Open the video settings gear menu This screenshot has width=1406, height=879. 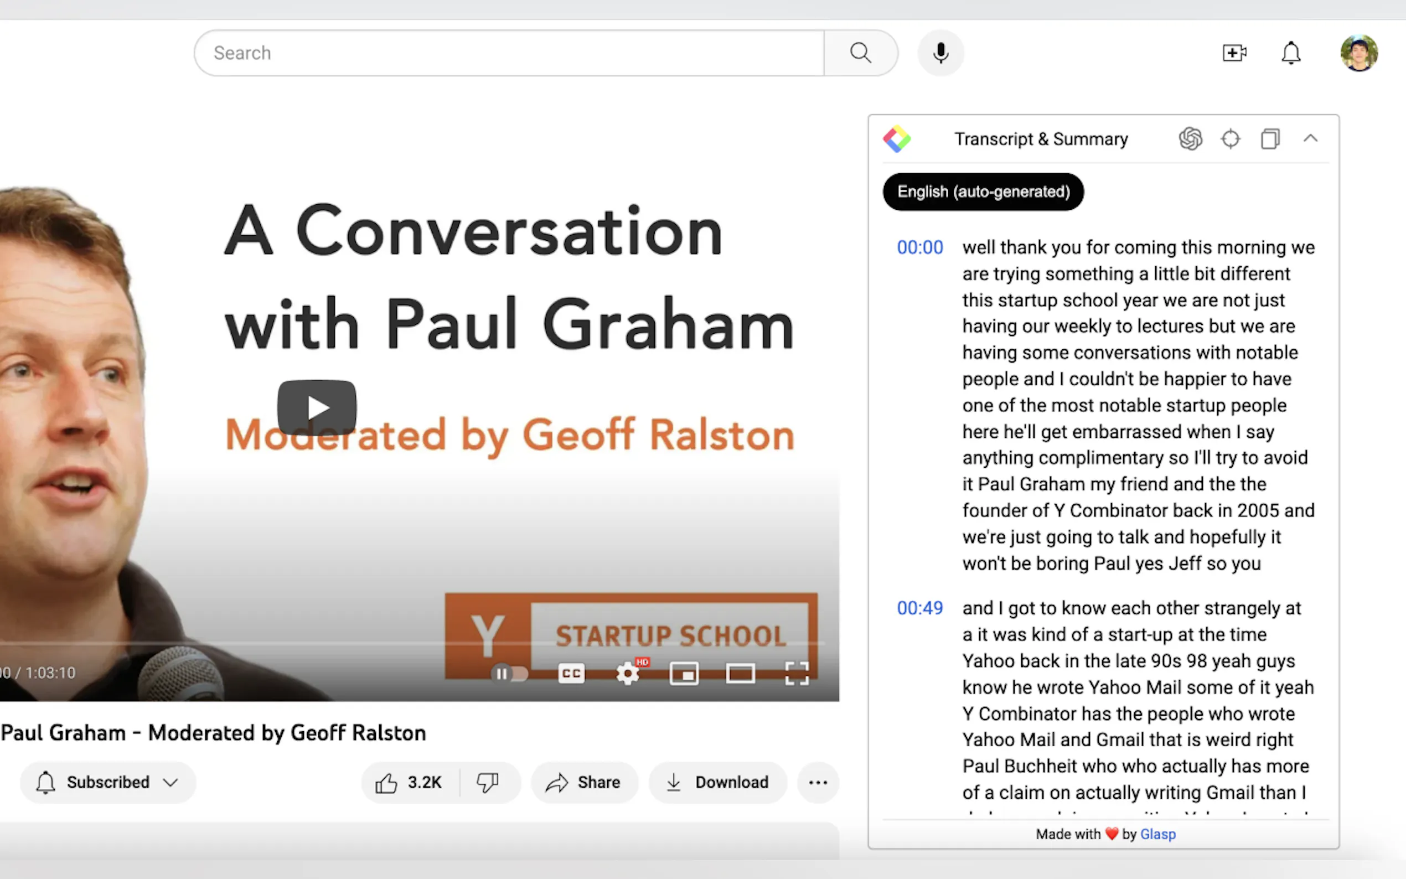[x=628, y=674]
